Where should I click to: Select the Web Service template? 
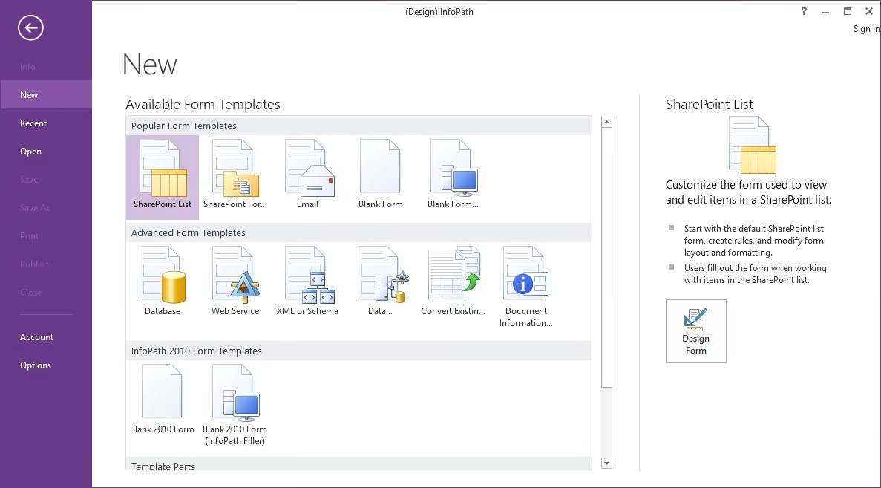pos(235,282)
